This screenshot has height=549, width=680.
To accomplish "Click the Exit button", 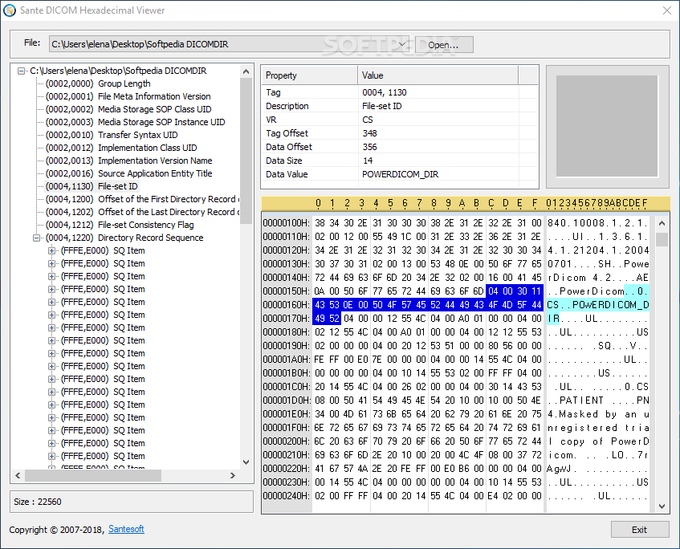I will coord(640,530).
